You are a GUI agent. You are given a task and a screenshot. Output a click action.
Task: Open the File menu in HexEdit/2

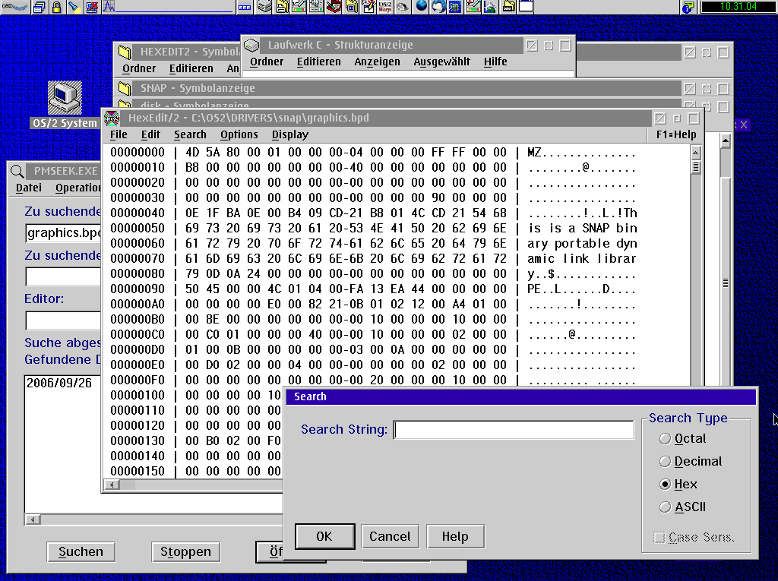coord(119,135)
